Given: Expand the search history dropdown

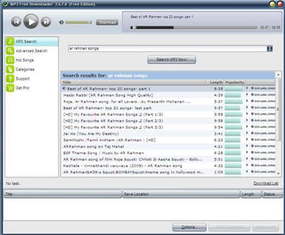Looking at the screenshot, I should 270,49.
